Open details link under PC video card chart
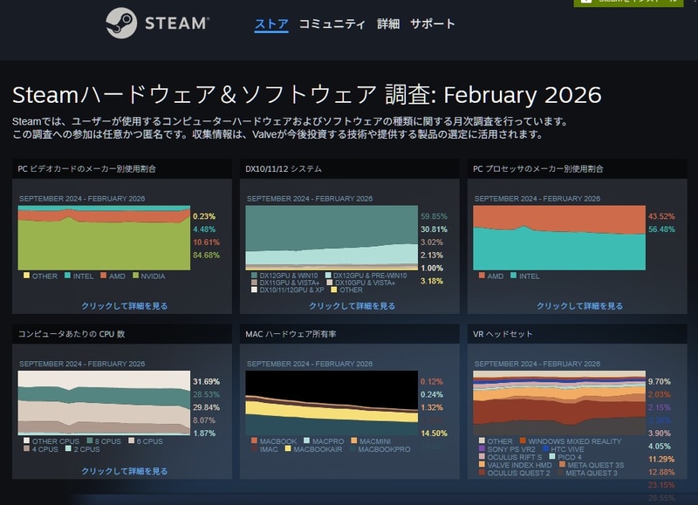 point(124,305)
